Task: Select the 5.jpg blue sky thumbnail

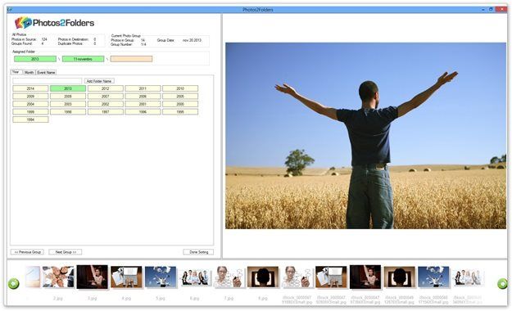Action: point(161,277)
